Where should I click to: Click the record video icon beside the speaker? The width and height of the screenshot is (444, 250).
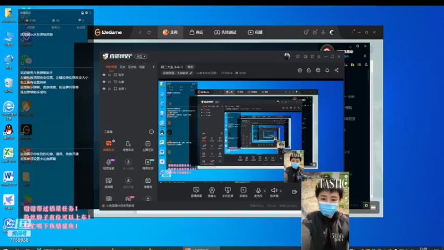coord(295,192)
